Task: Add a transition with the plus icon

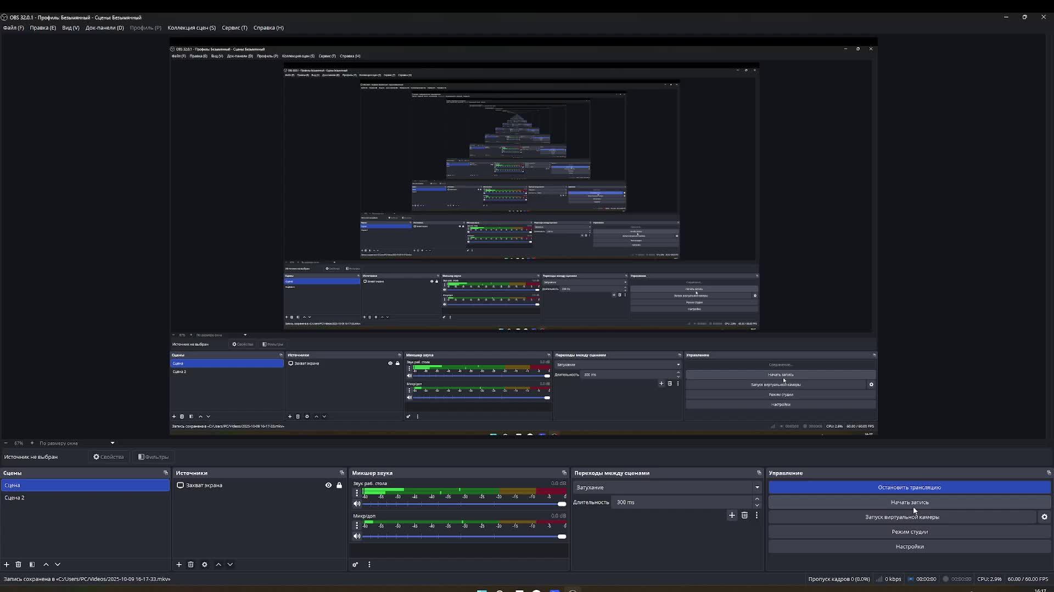Action: [732, 515]
